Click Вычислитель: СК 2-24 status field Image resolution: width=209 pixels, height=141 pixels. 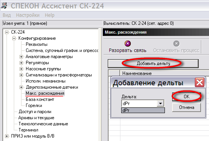click(x=156, y=23)
